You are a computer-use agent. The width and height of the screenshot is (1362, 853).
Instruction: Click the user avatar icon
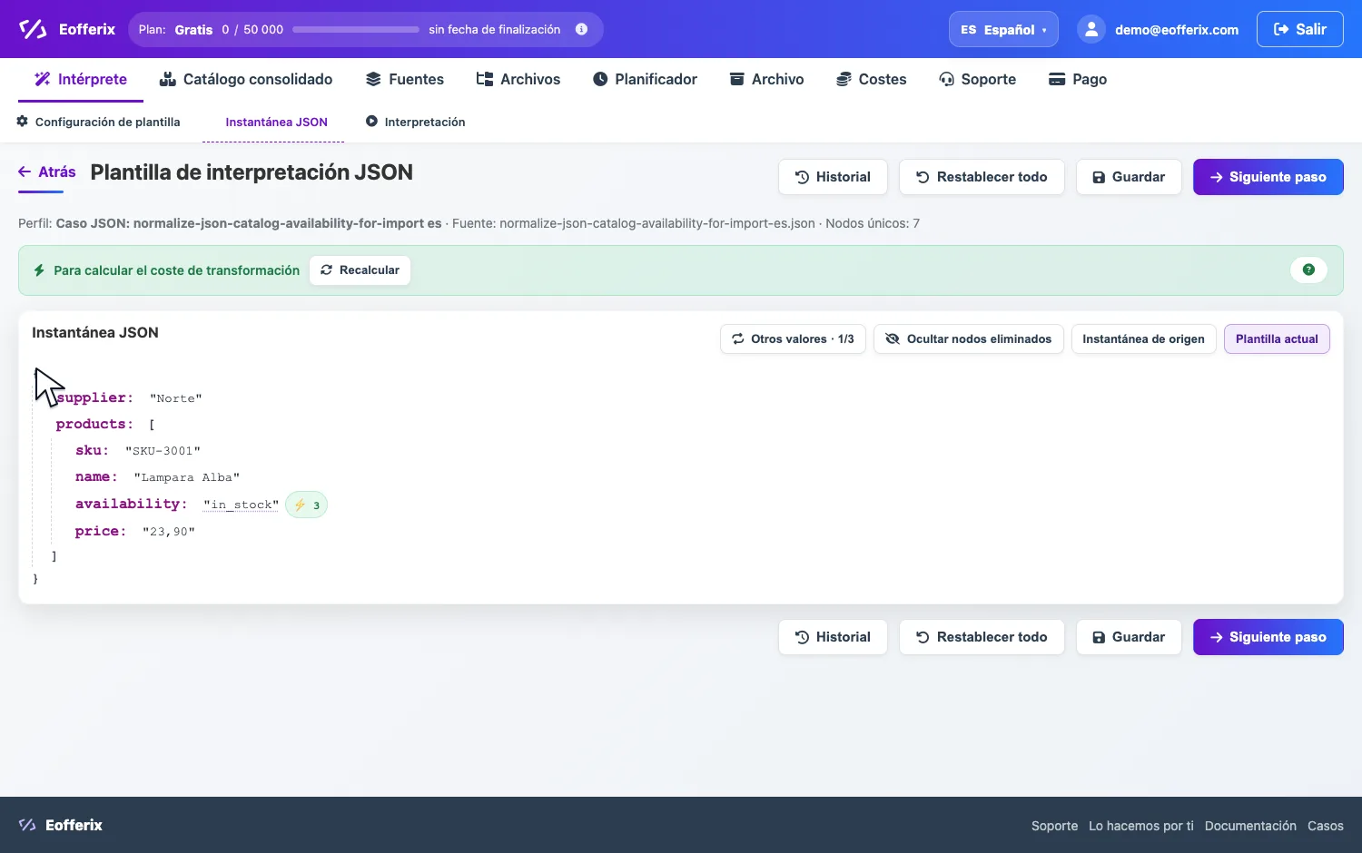[1091, 29]
